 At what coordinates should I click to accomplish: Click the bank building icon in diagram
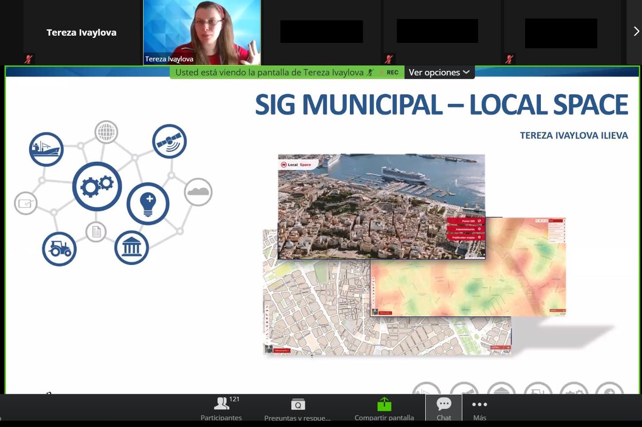tap(132, 248)
